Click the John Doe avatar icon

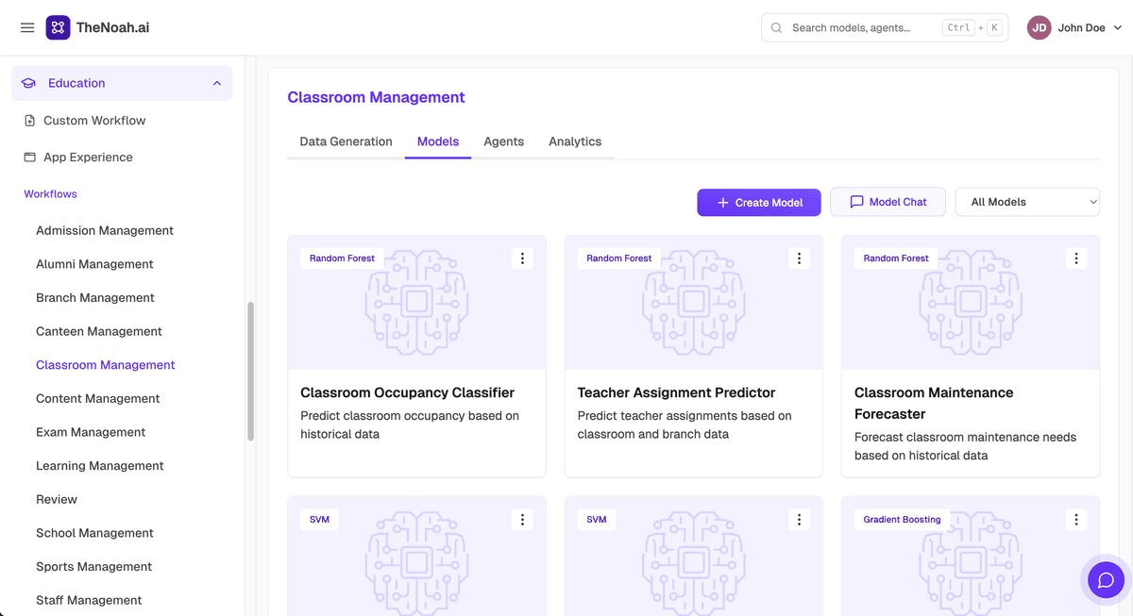[1040, 27]
